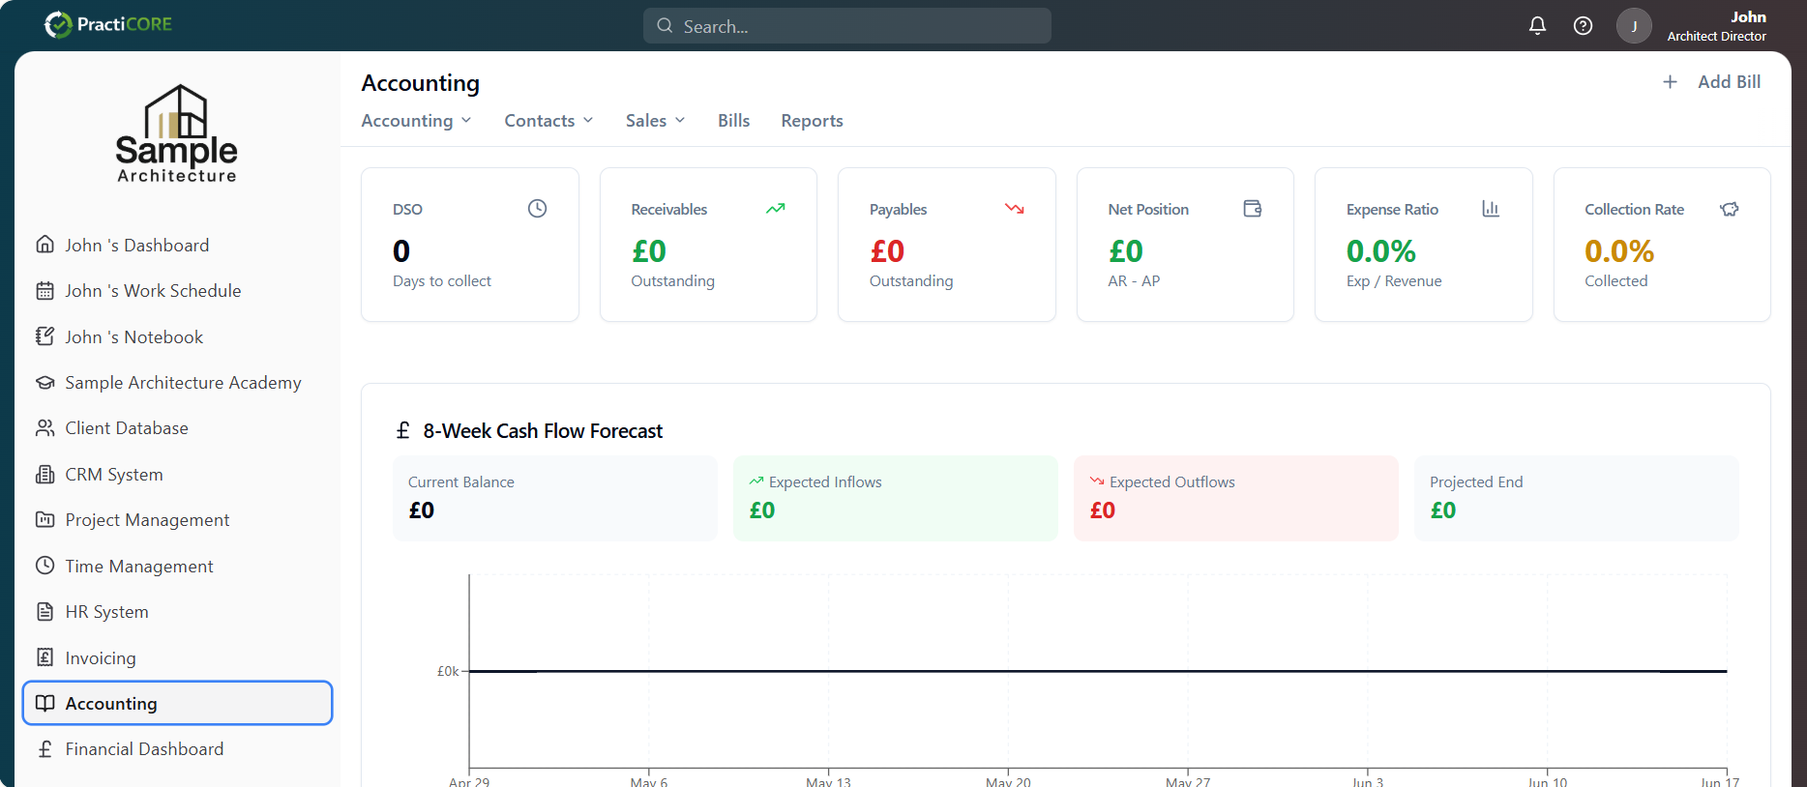This screenshot has width=1807, height=787.
Task: Click the plus icon next to Add Bill
Action: (x=1670, y=82)
